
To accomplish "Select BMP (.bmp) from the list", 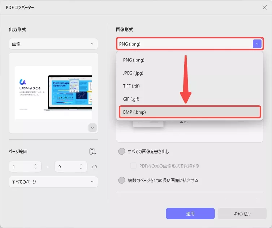I will click(190, 112).
